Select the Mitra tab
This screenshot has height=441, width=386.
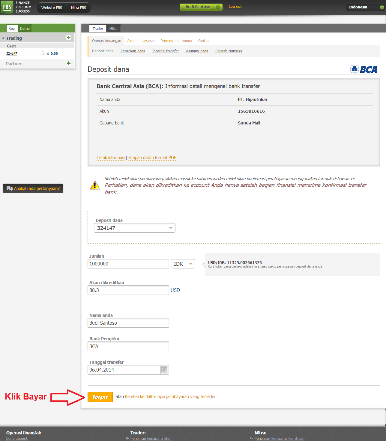113,29
